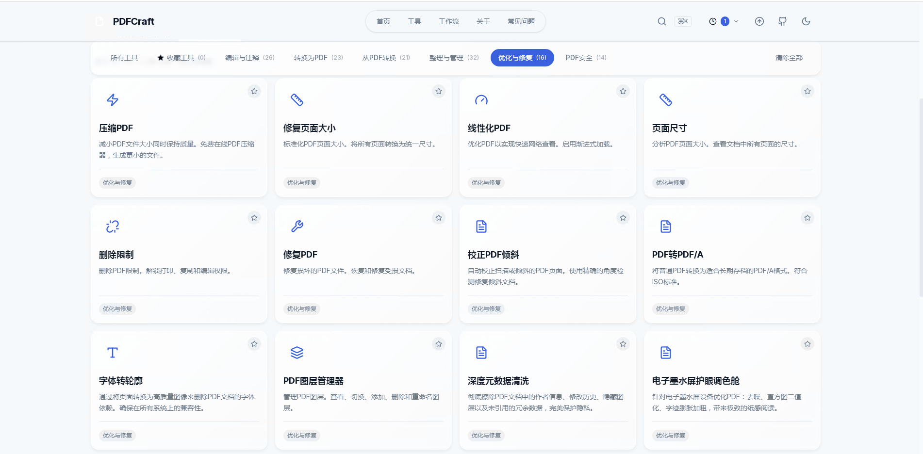This screenshot has width=923, height=454.
Task: Click the ⌘K shortcut search box
Action: [x=683, y=21]
